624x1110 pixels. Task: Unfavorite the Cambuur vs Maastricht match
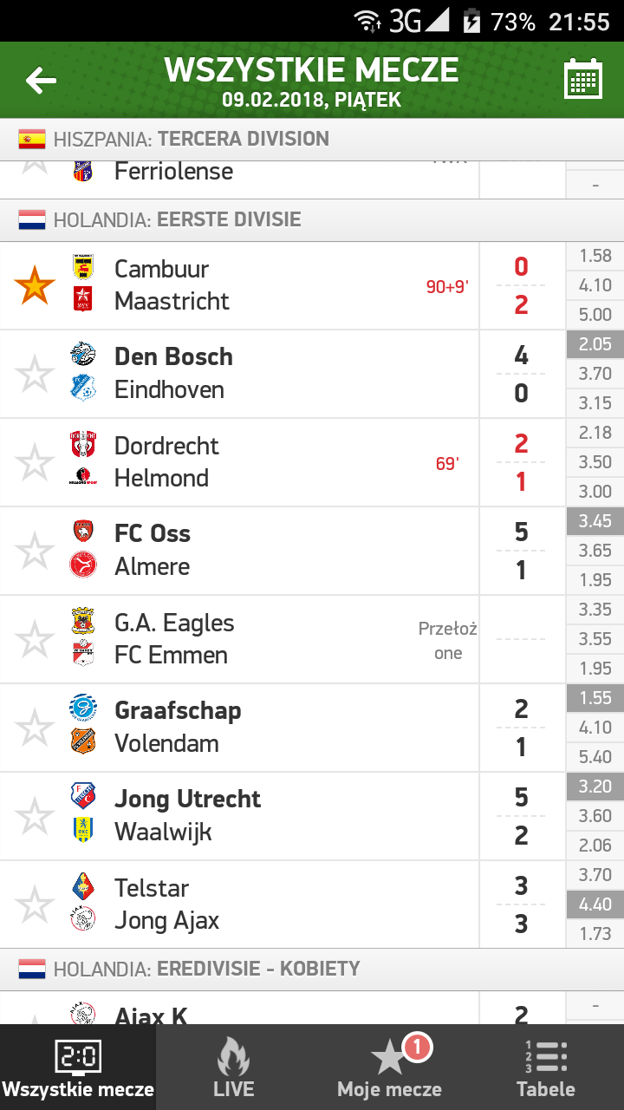point(36,286)
